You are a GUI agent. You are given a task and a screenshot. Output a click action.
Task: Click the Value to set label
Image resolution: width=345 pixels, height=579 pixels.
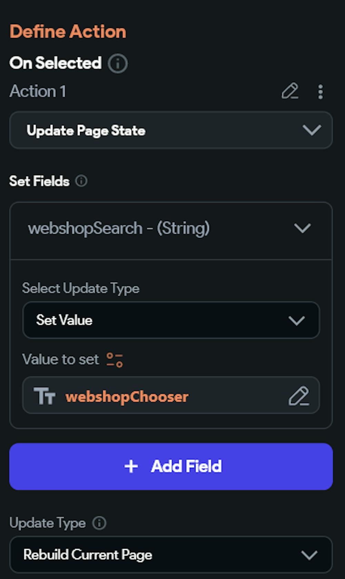point(60,359)
